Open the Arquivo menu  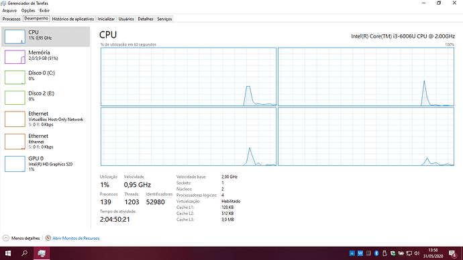(9, 10)
